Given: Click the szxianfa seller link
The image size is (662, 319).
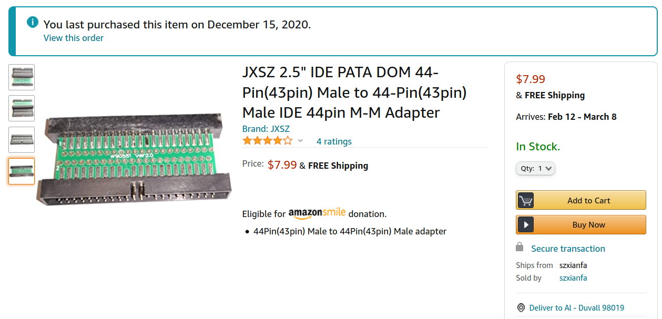Looking at the screenshot, I should 573,277.
